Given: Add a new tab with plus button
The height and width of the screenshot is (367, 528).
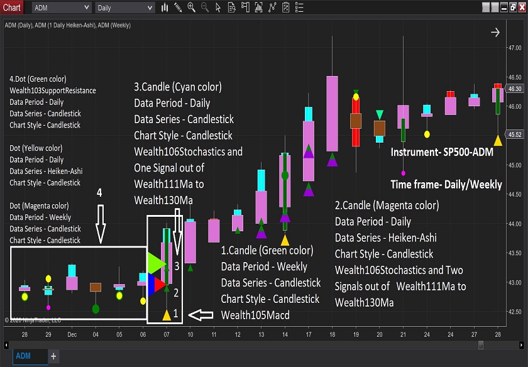Looking at the screenshot, I should (x=53, y=356).
